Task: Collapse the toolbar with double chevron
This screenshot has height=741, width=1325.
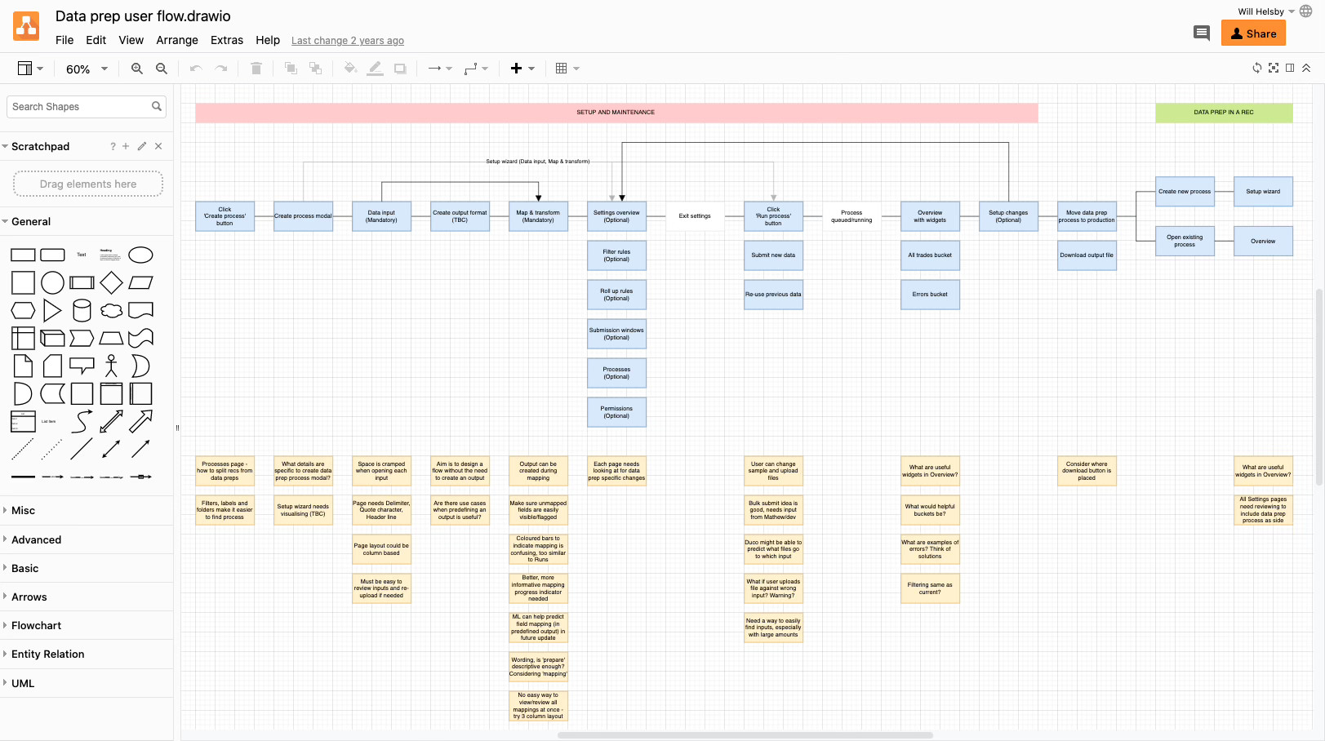Action: (x=1306, y=68)
